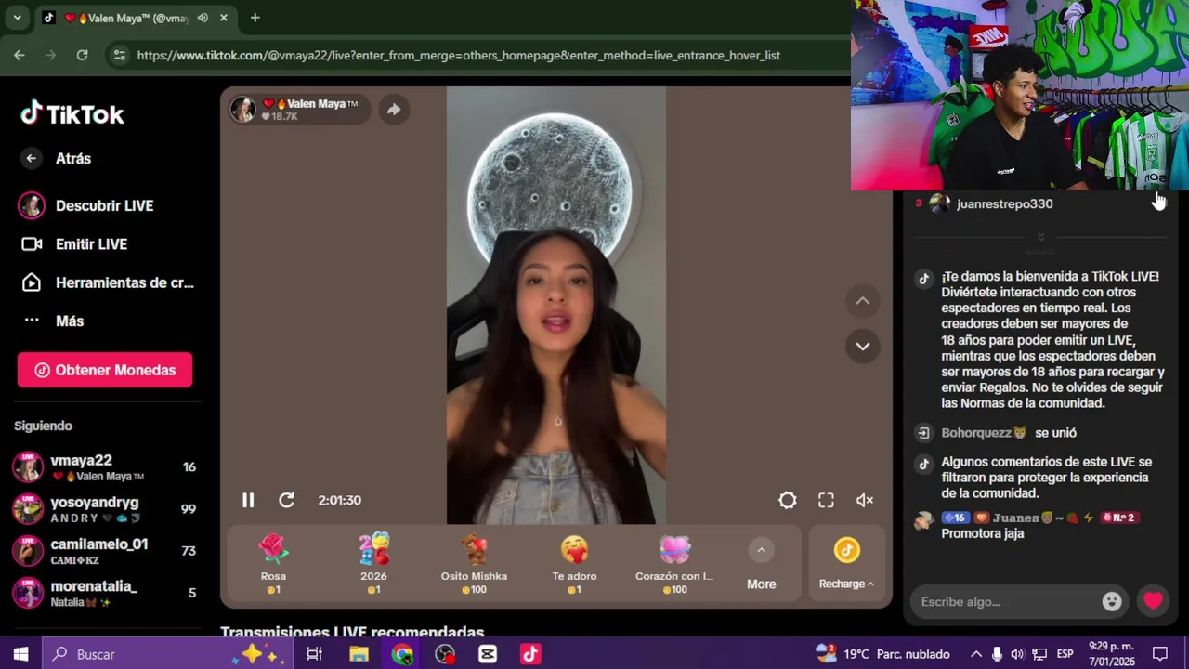Open yosoyandryg live in Siguiendo list

click(105, 509)
